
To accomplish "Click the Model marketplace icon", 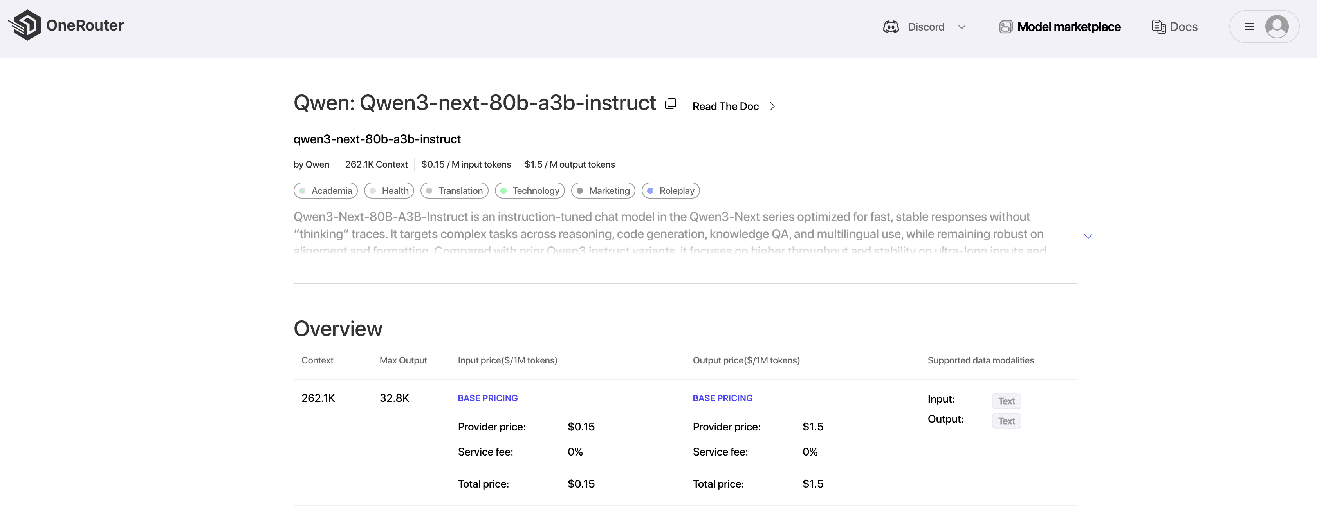I will (x=1005, y=27).
